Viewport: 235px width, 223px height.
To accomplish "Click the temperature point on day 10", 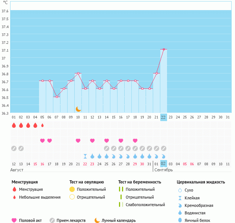I will click(x=78, y=73).
